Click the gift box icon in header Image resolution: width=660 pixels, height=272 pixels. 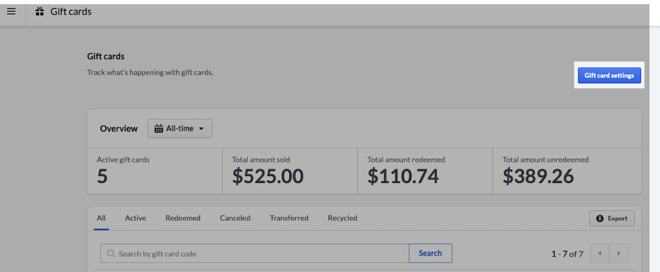tap(40, 12)
